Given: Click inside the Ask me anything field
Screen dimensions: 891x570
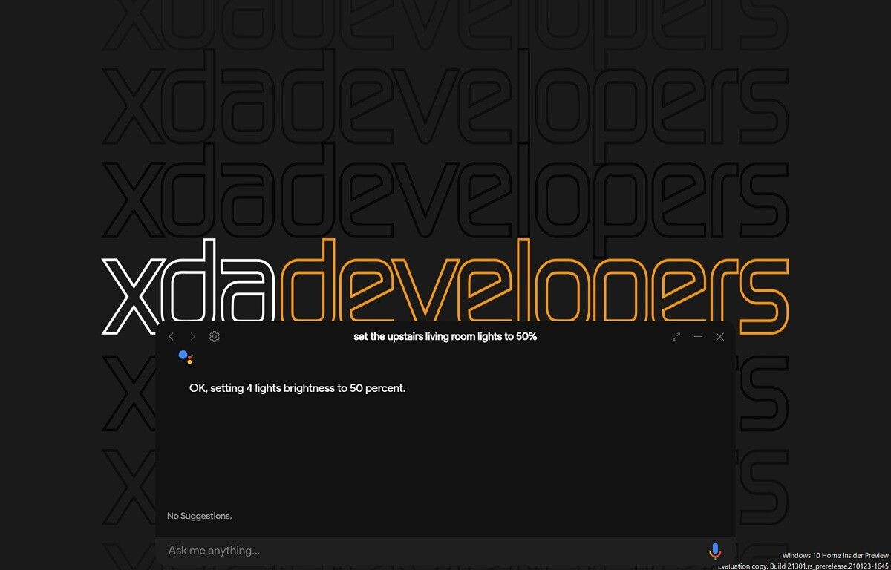Looking at the screenshot, I should tap(371, 550).
